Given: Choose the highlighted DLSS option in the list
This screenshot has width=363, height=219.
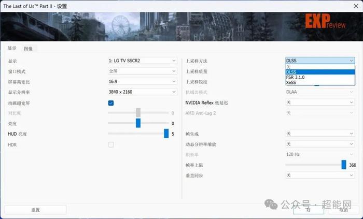Looking at the screenshot, I should coord(320,72).
